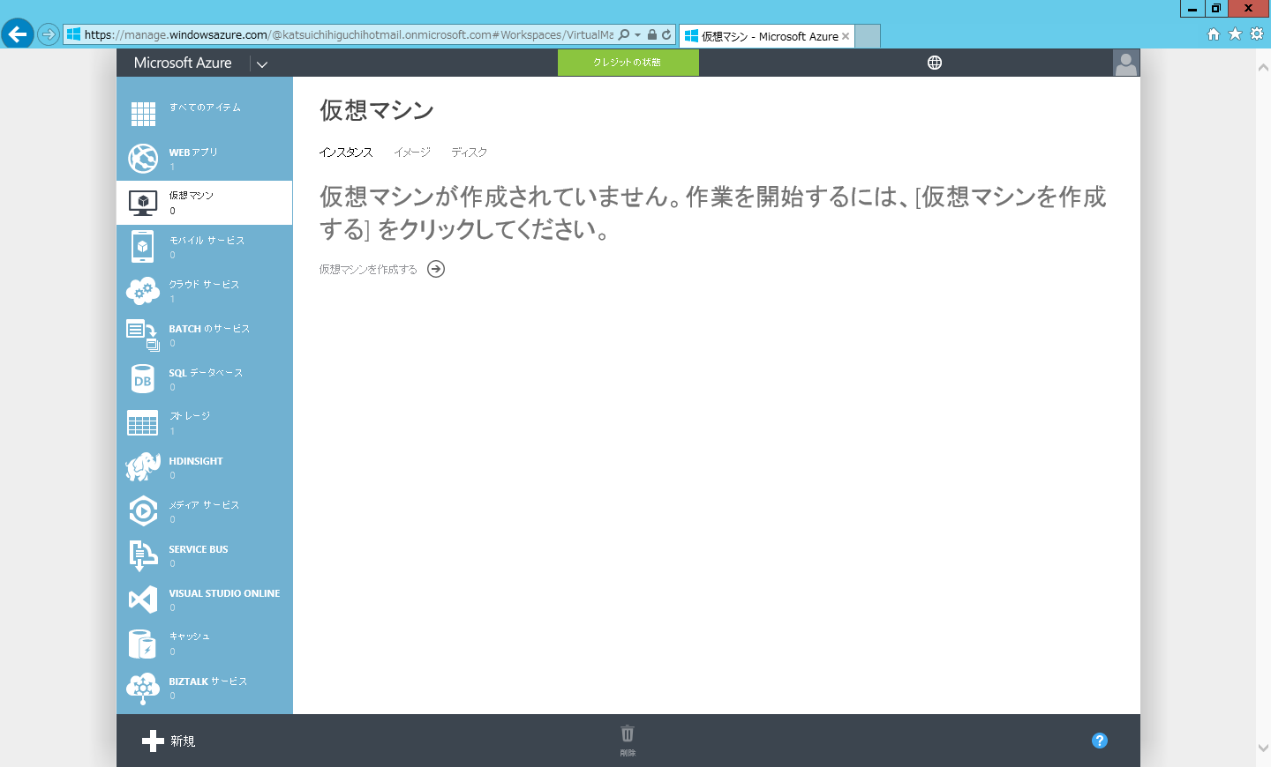
Task: Open the address bar dropdown arrow
Action: point(637,35)
